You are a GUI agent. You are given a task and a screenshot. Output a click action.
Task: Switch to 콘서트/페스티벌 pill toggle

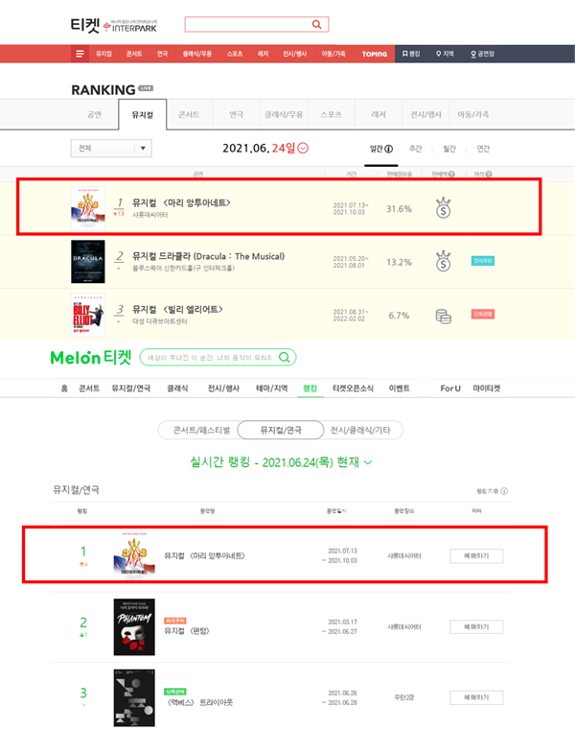tap(201, 430)
